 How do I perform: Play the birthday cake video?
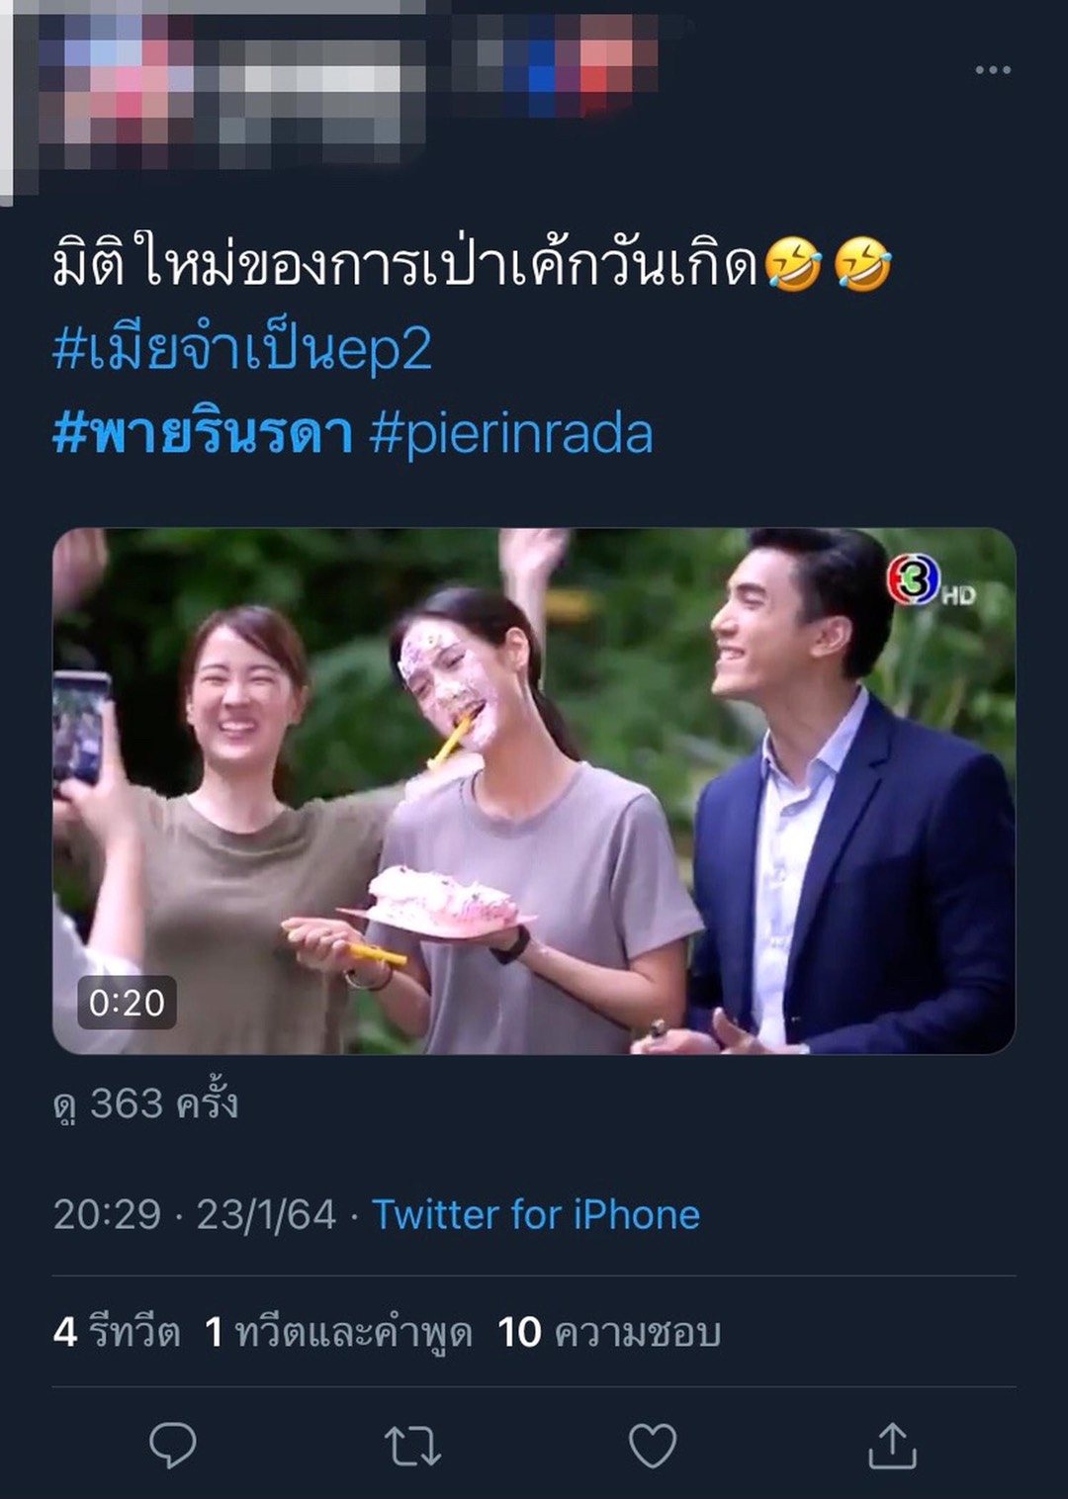tap(534, 791)
